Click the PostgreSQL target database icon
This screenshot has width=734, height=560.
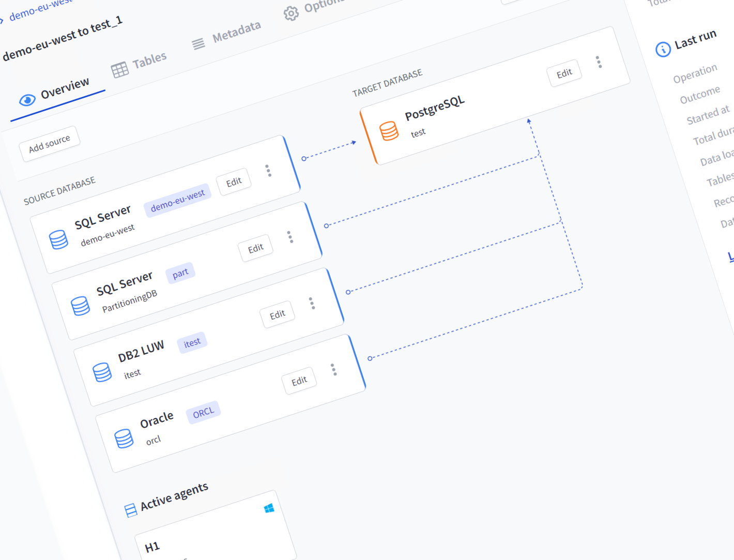tap(389, 131)
